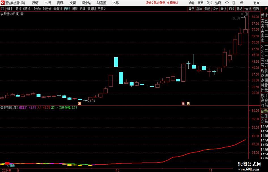Switch to 5分钟 period tab
Viewport: 268px width, 172px height.
(27, 9)
